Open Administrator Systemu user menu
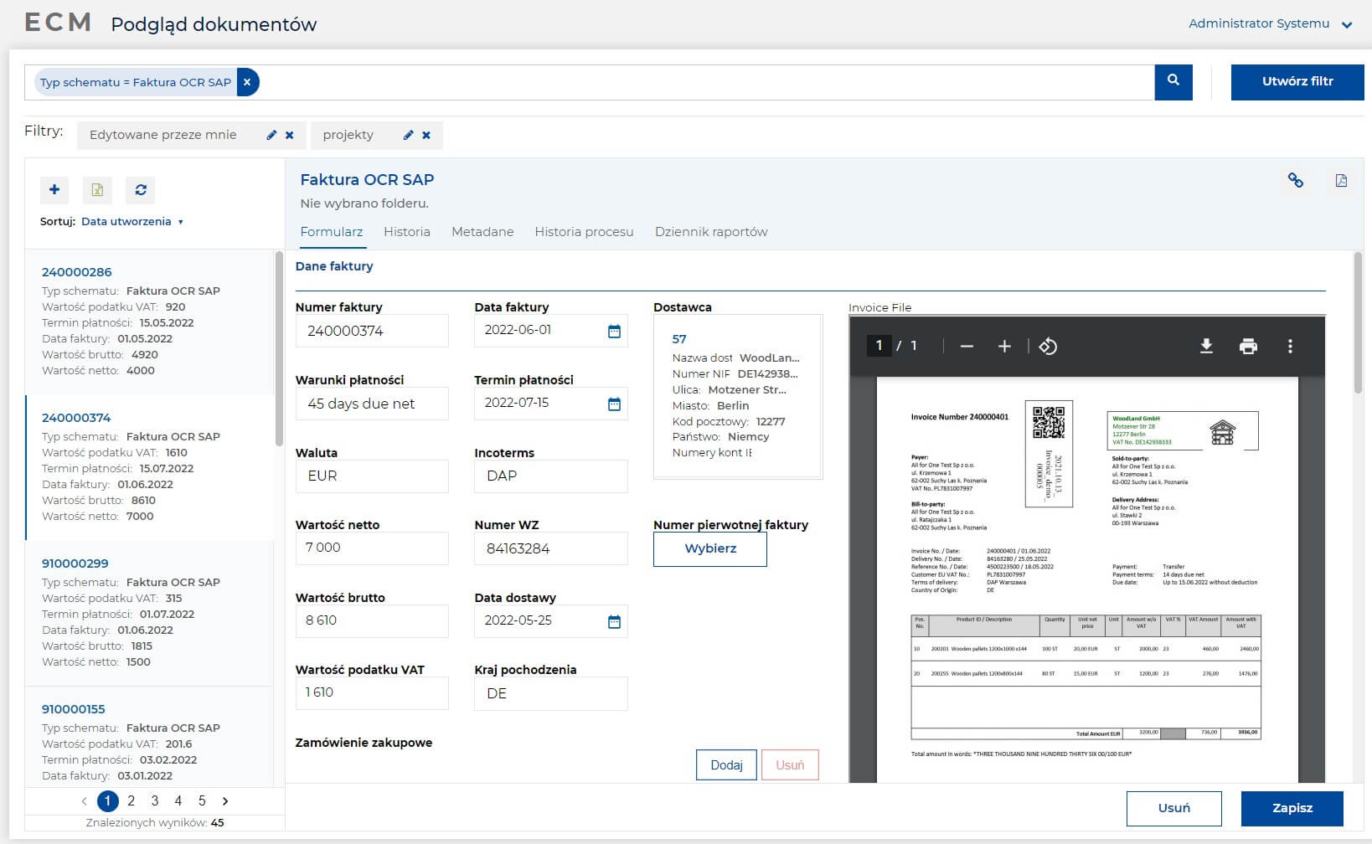1372x844 pixels. (x=1270, y=23)
